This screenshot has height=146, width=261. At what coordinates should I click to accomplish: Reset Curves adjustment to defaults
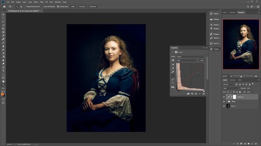click(196, 94)
